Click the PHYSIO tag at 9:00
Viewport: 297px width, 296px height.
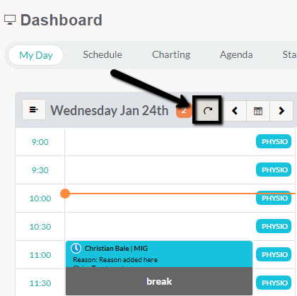click(274, 141)
